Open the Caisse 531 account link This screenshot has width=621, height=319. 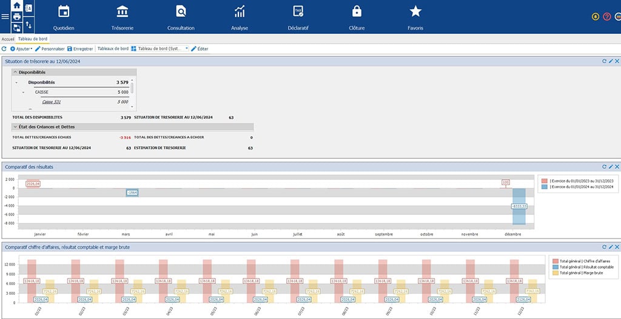(x=52, y=102)
